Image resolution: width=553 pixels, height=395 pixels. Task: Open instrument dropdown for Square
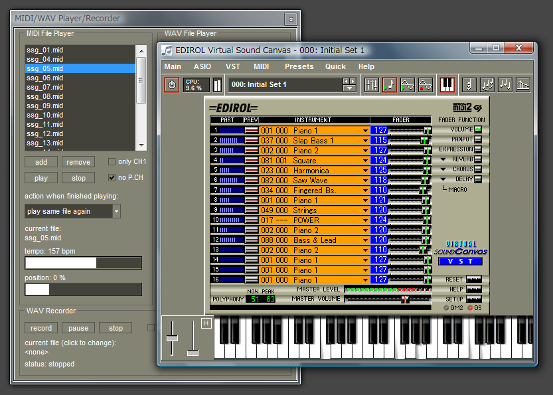[365, 161]
